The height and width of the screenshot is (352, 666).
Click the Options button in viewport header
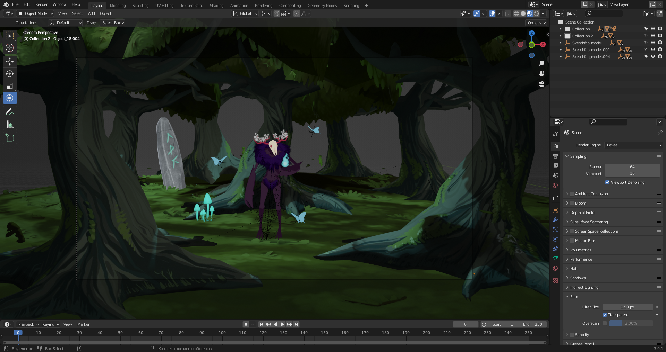(x=536, y=23)
